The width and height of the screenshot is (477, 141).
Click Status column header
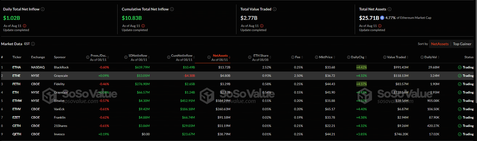point(469,57)
